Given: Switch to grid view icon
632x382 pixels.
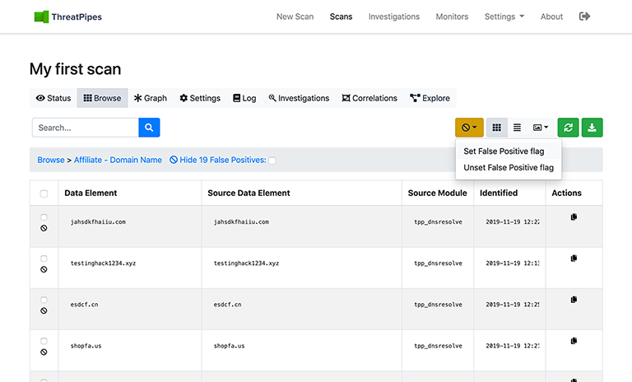Looking at the screenshot, I should tap(496, 128).
